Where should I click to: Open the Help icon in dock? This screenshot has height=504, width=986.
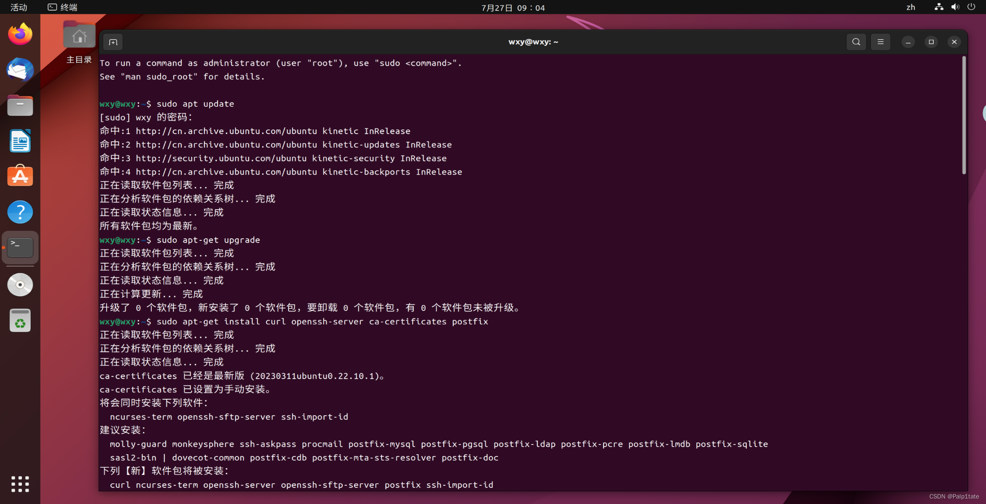(x=20, y=212)
